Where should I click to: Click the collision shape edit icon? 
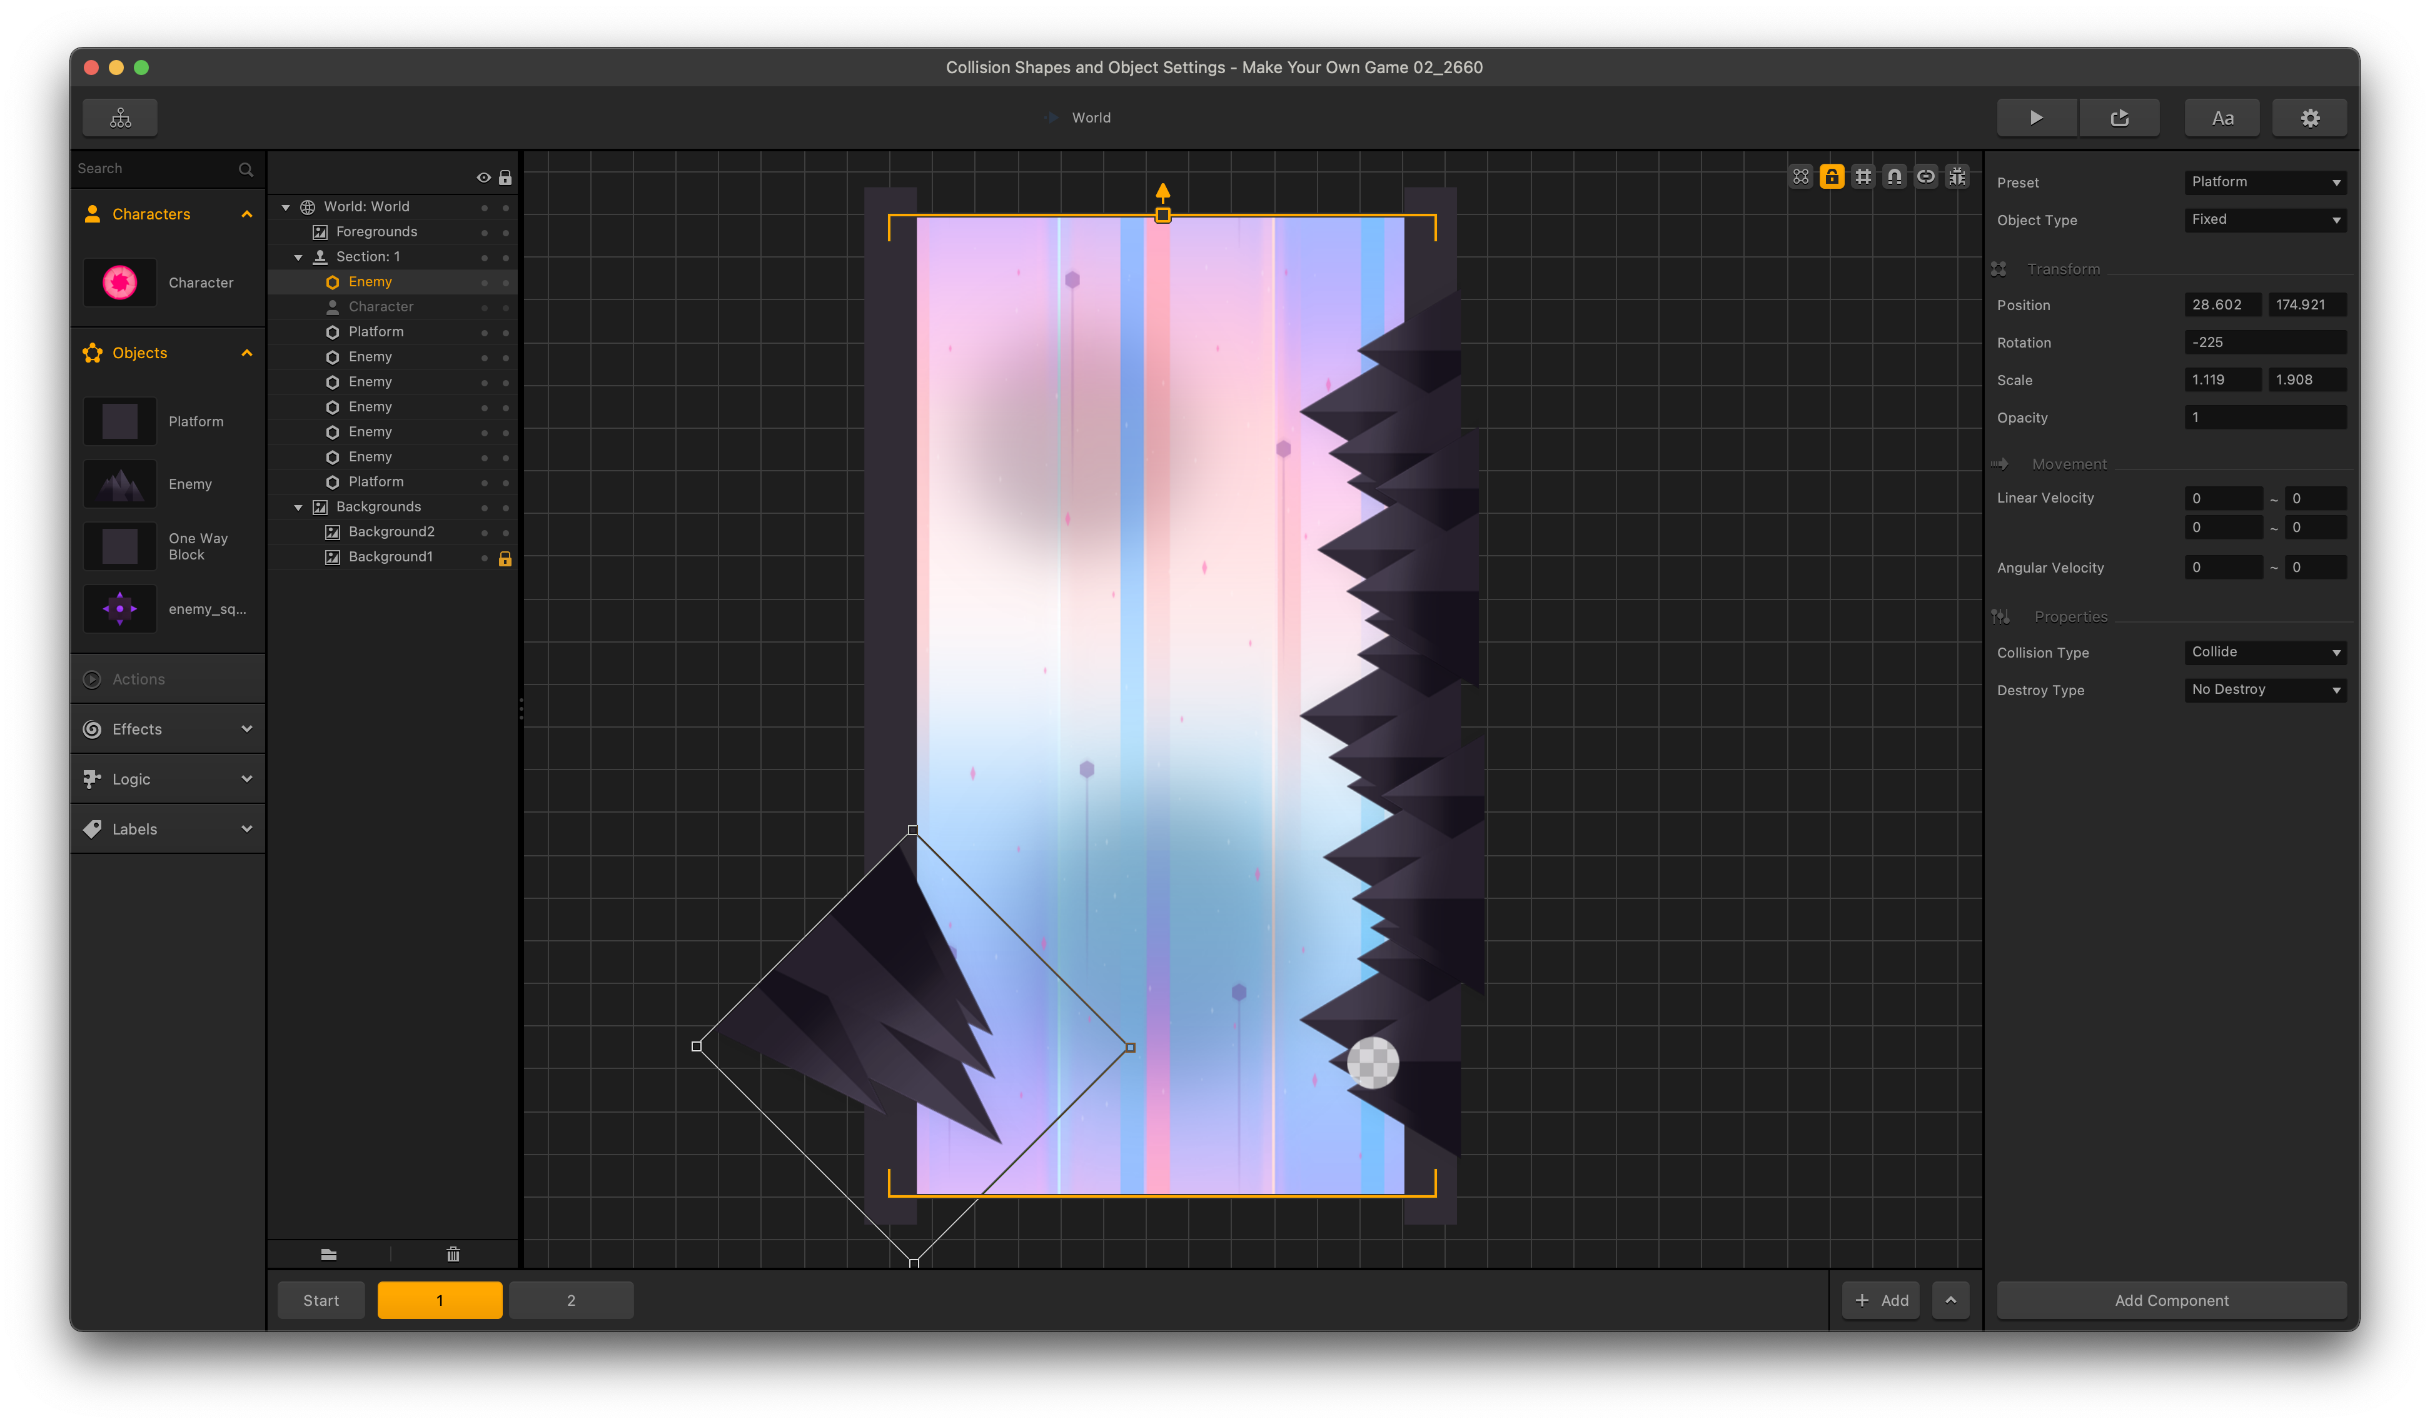coord(1800,176)
